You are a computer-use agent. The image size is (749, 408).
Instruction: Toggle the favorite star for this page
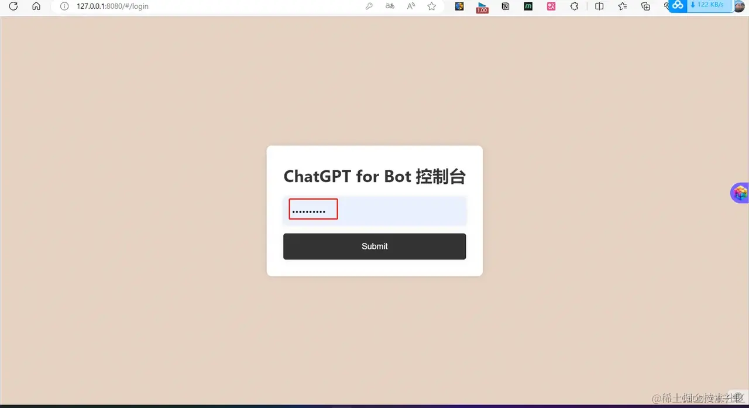click(431, 6)
